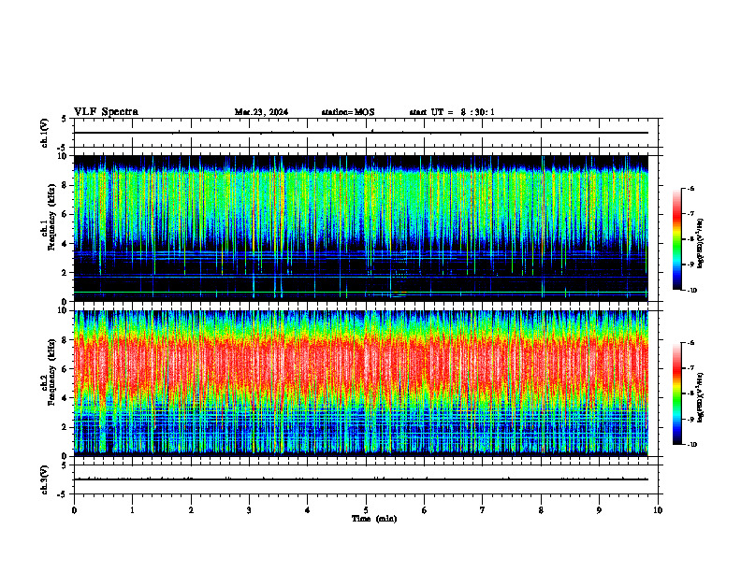Screen dimensions: 741x572
Task: Click the "station=MOS" label
Action: (348, 112)
